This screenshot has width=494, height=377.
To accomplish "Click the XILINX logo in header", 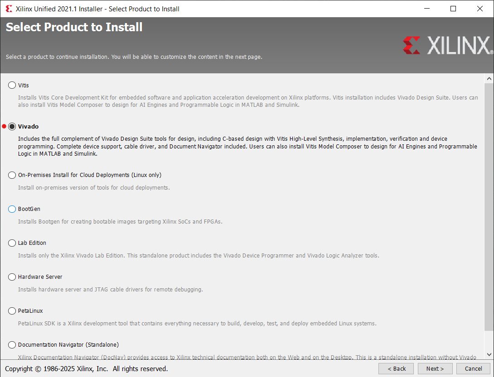I will pyautogui.click(x=448, y=45).
